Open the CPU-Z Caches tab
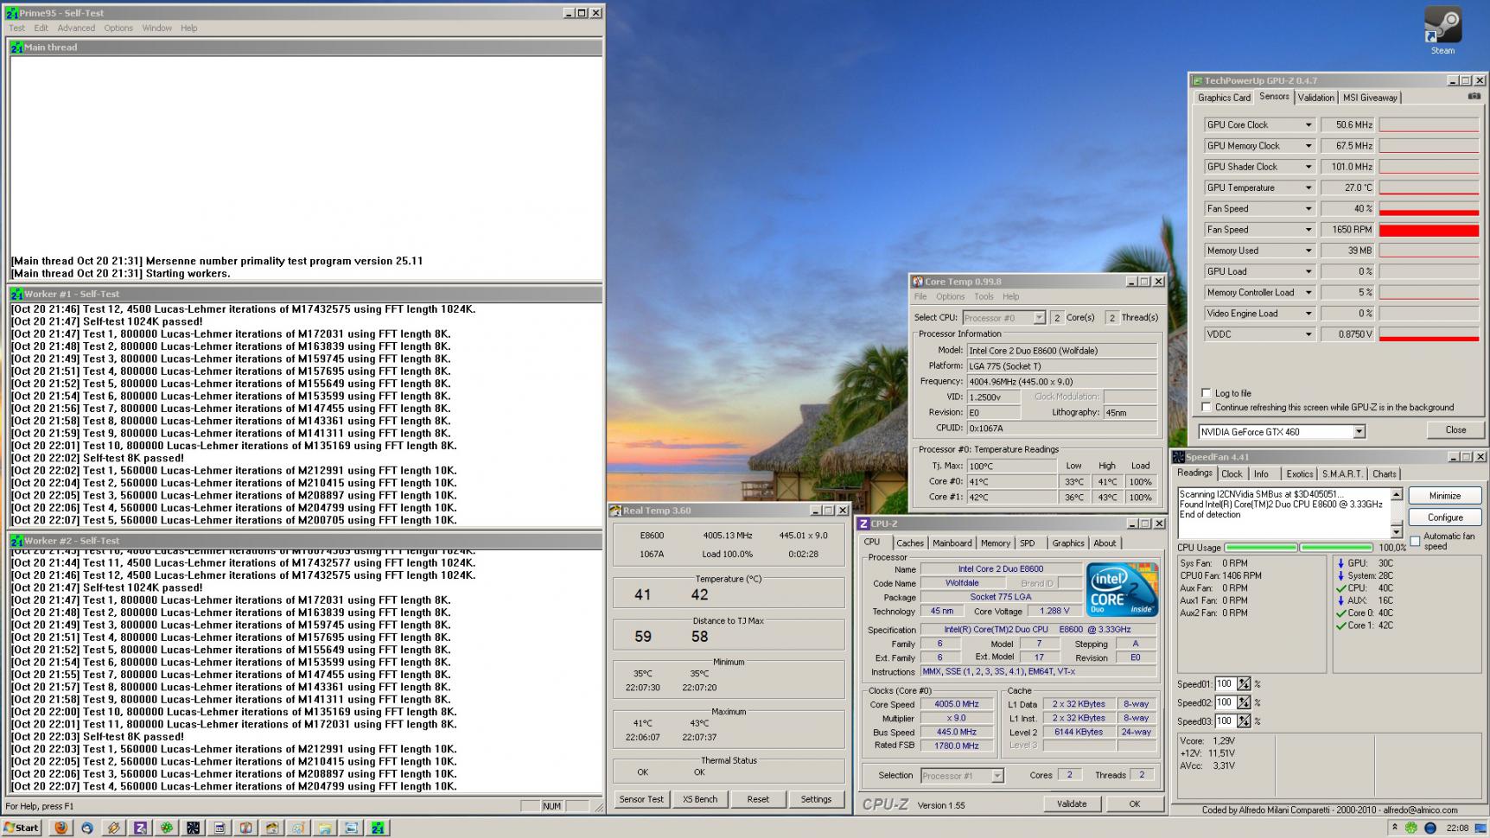Image resolution: width=1490 pixels, height=838 pixels. pyautogui.click(x=910, y=543)
